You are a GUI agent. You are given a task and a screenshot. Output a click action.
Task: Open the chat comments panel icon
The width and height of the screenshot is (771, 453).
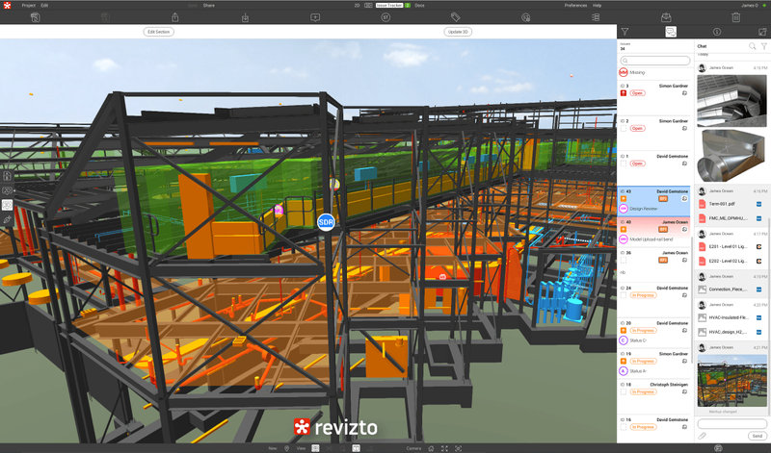[671, 32]
